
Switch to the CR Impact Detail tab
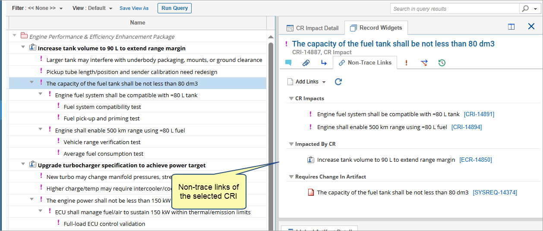click(313, 28)
